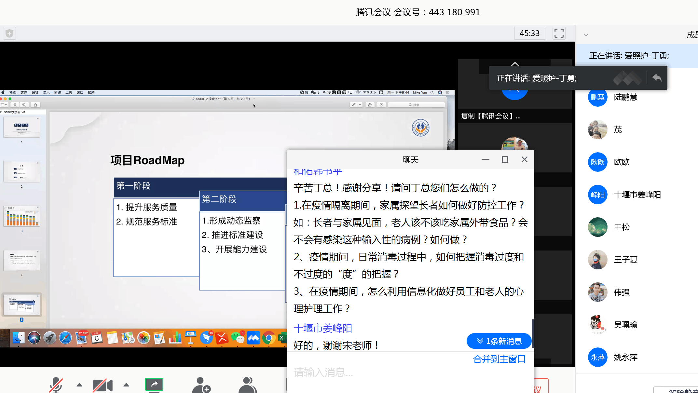Open 显示 menu in shared Preview window

[47, 92]
